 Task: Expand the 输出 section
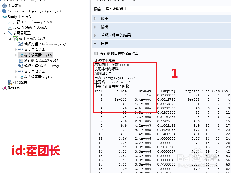click(95, 27)
